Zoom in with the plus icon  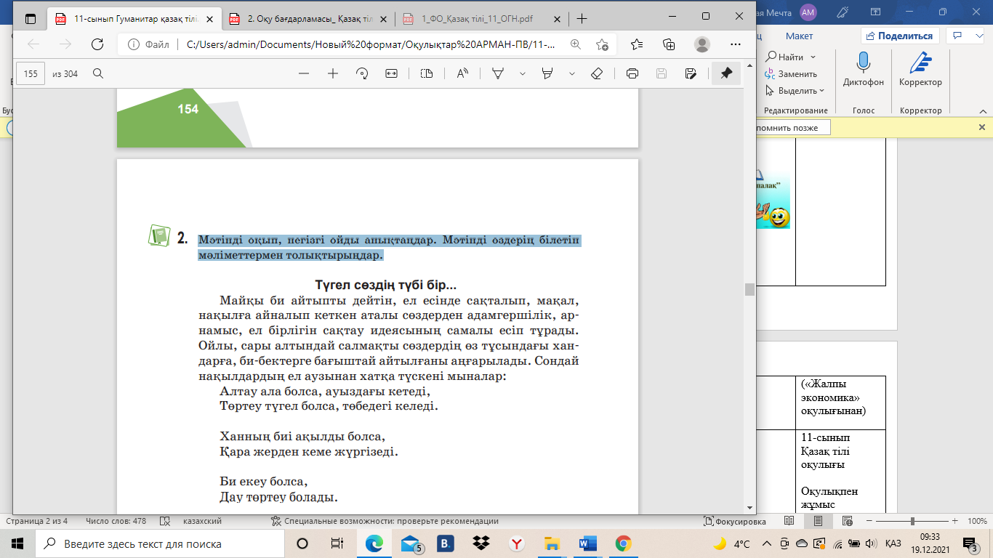(333, 73)
